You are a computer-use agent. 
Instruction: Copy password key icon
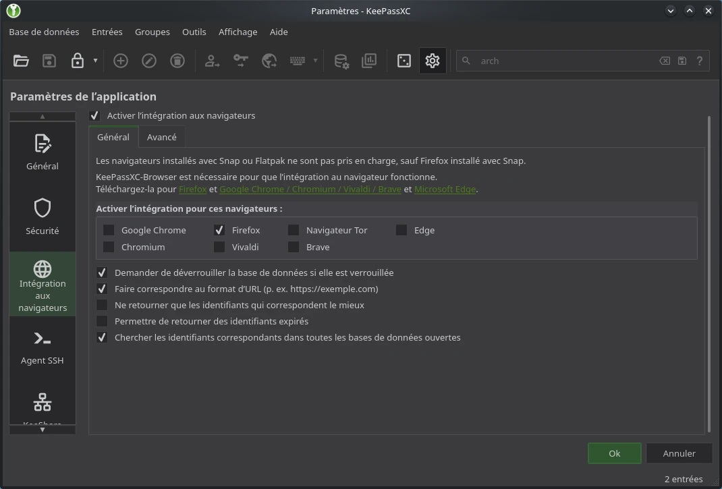point(240,61)
